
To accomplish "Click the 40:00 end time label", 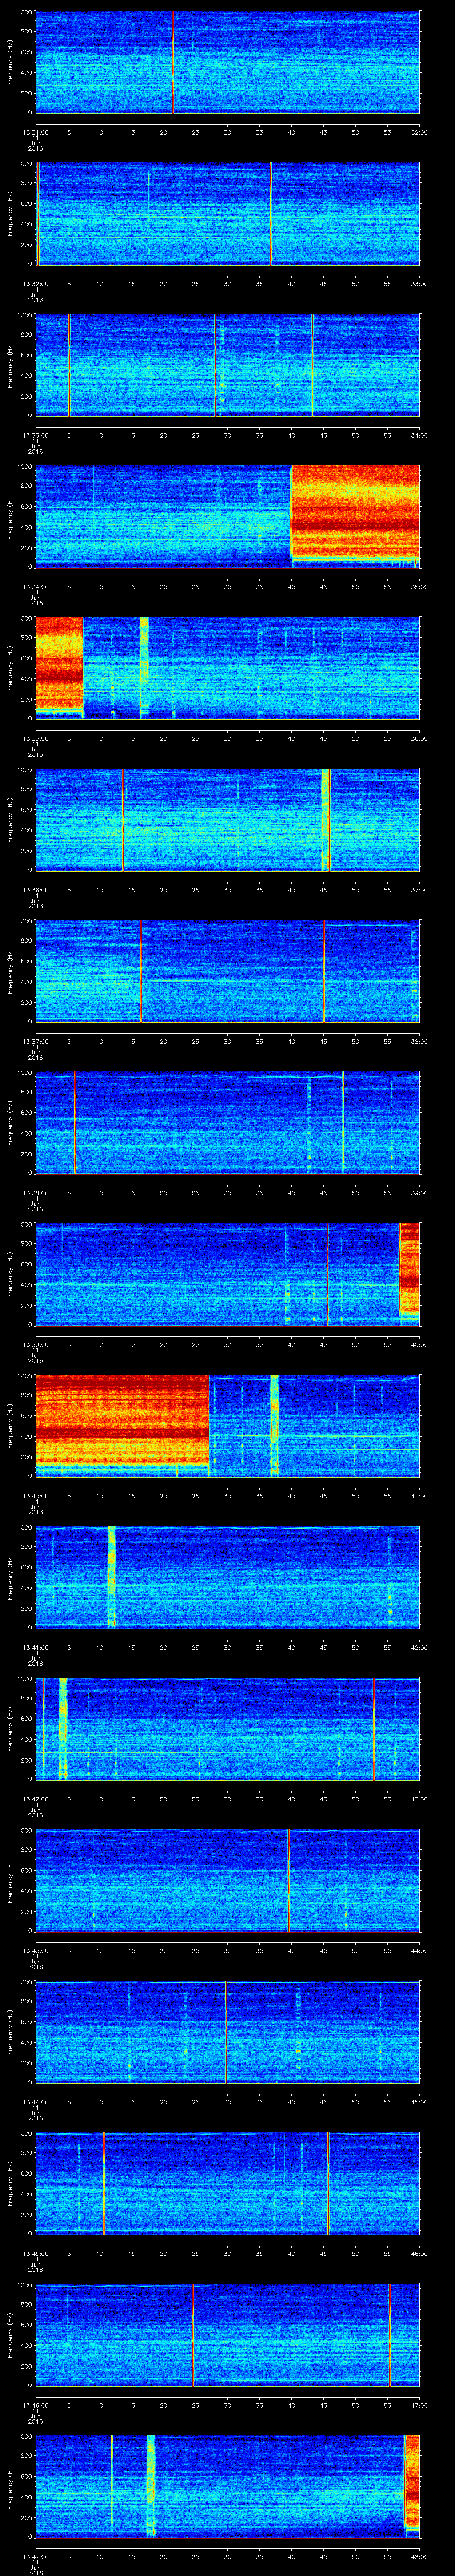I will coord(419,1344).
